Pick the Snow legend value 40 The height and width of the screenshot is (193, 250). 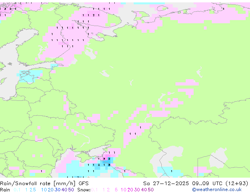[x=144, y=190]
